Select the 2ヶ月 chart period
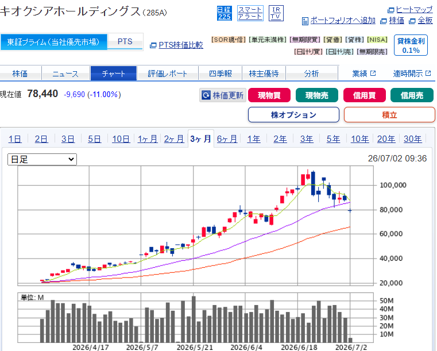The width and height of the screenshot is (437, 351). [174, 139]
